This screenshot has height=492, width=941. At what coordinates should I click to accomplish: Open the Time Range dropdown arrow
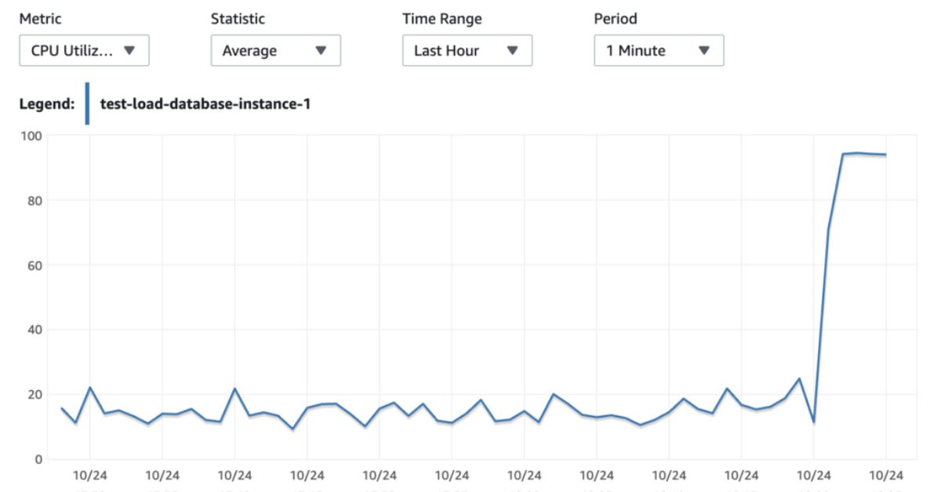tap(513, 50)
